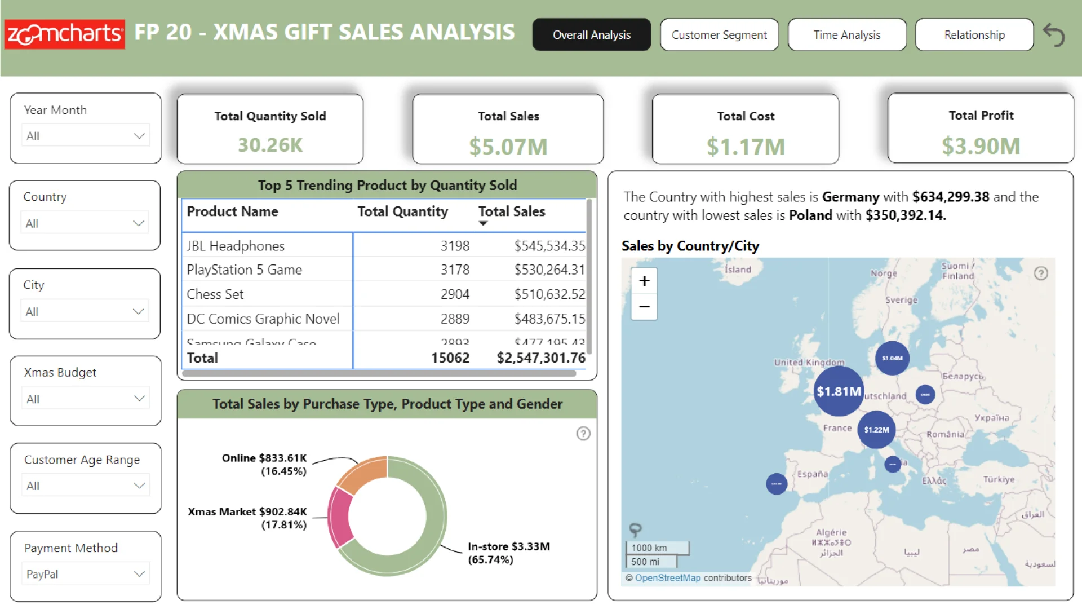The height and width of the screenshot is (609, 1082).
Task: Click the $510,632.52 sales cell
Action: pyautogui.click(x=549, y=294)
